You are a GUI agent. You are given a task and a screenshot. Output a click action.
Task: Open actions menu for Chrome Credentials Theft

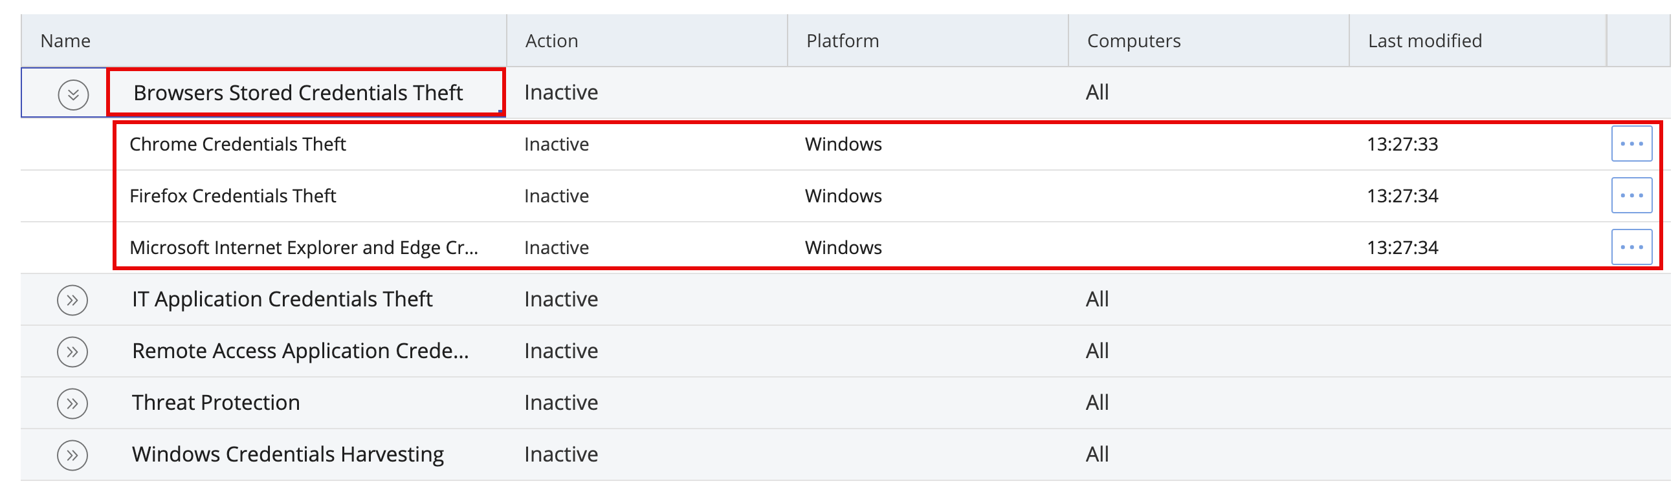pyautogui.click(x=1630, y=144)
